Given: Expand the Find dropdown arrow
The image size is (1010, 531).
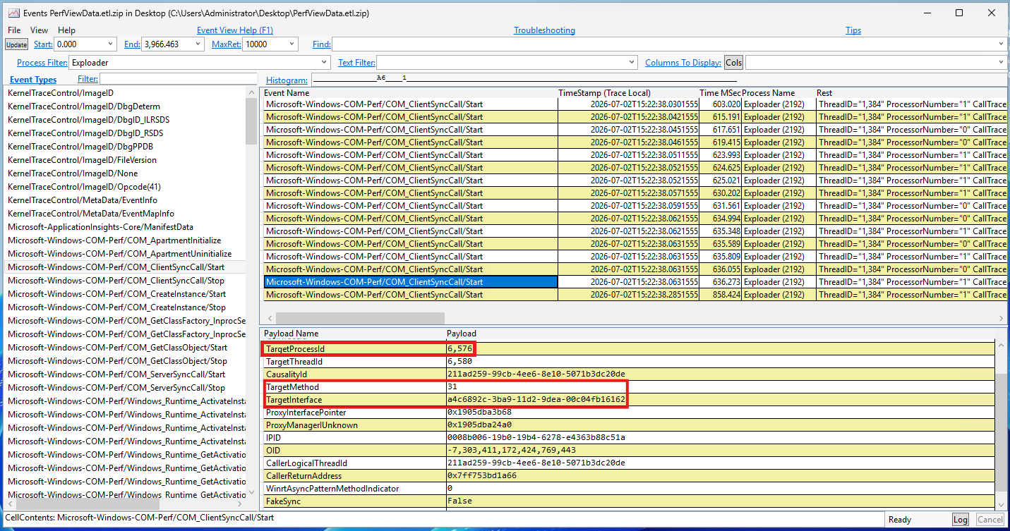Looking at the screenshot, I should coord(1001,44).
